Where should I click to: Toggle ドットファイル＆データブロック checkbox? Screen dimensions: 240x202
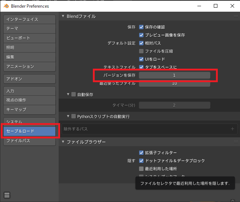point(141,161)
